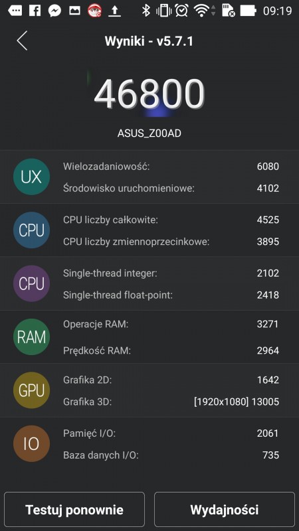
Task: Select the purple CPU single-thread icon
Action: tap(31, 283)
